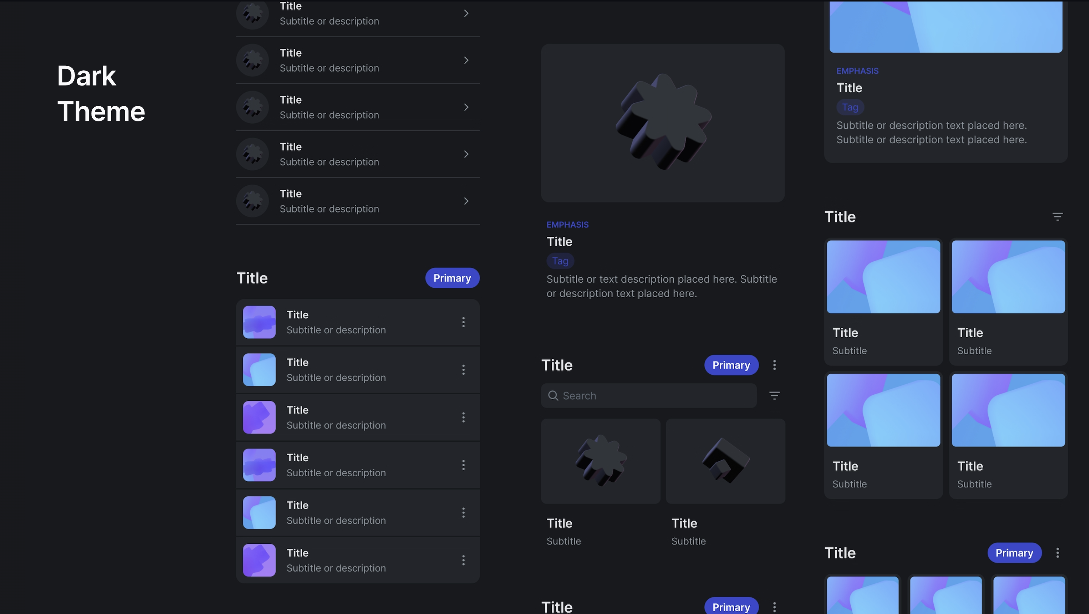Open the kebab menu above the Search field
Screen dimensions: 1089x614
pyautogui.click(x=774, y=365)
